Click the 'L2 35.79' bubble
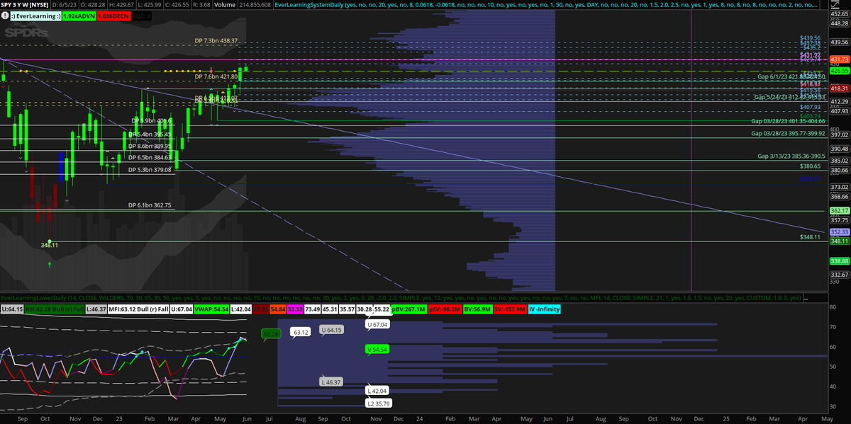This screenshot has height=424, width=851. pos(378,403)
